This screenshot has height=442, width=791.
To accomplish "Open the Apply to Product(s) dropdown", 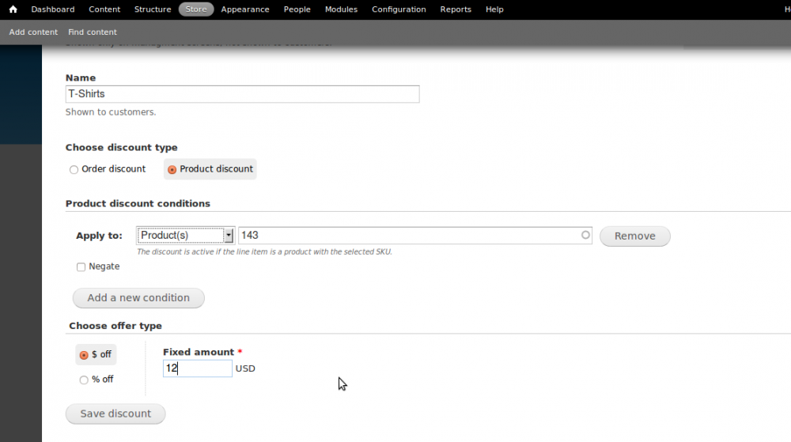I will [x=185, y=235].
